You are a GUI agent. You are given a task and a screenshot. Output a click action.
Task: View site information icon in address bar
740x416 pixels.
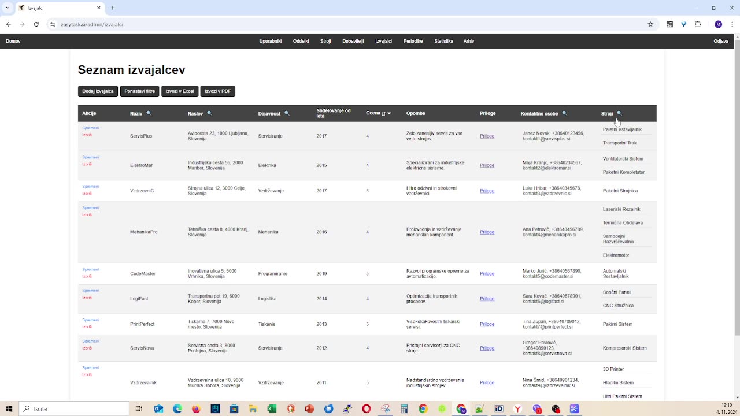[53, 24]
